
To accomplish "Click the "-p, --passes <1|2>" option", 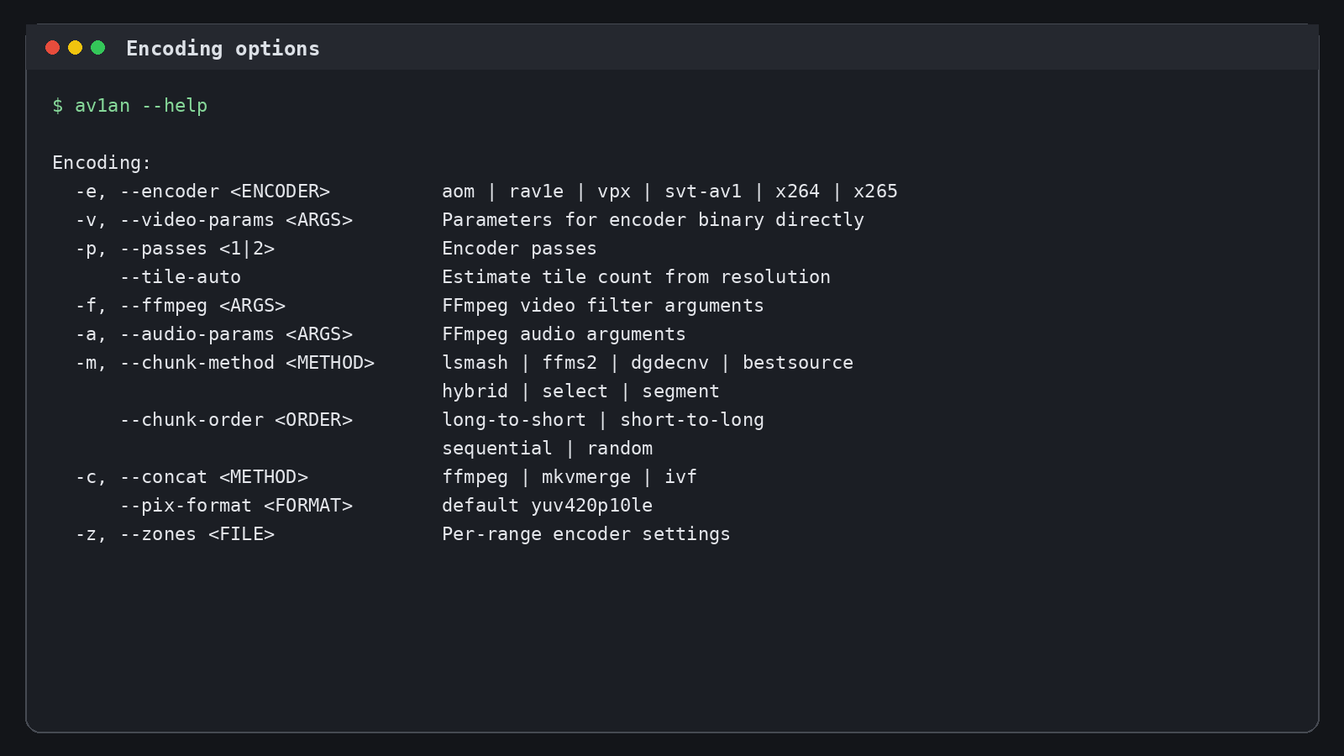I will [x=175, y=249].
